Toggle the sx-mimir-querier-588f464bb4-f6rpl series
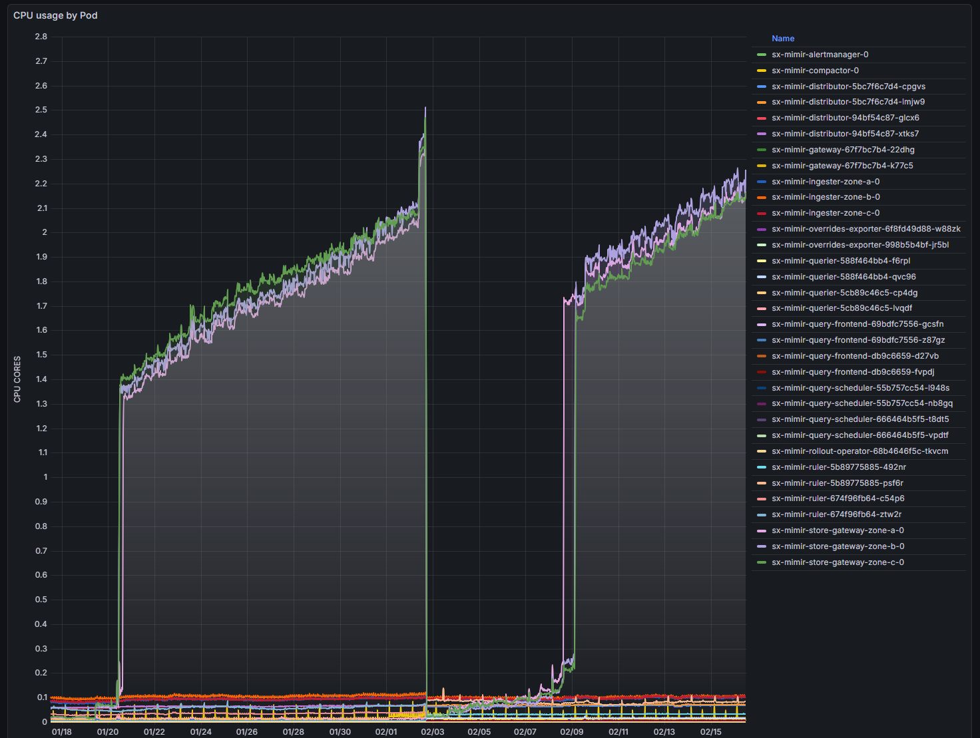 (x=841, y=261)
